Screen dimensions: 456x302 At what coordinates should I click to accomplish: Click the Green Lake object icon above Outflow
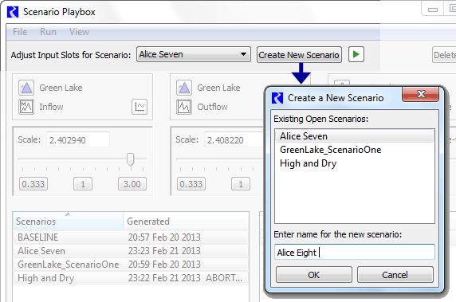[184, 88]
